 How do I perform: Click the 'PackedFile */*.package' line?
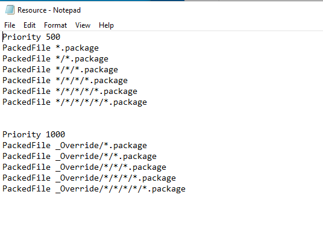tap(55, 59)
